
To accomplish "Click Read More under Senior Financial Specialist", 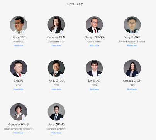I will coord(132,46).
